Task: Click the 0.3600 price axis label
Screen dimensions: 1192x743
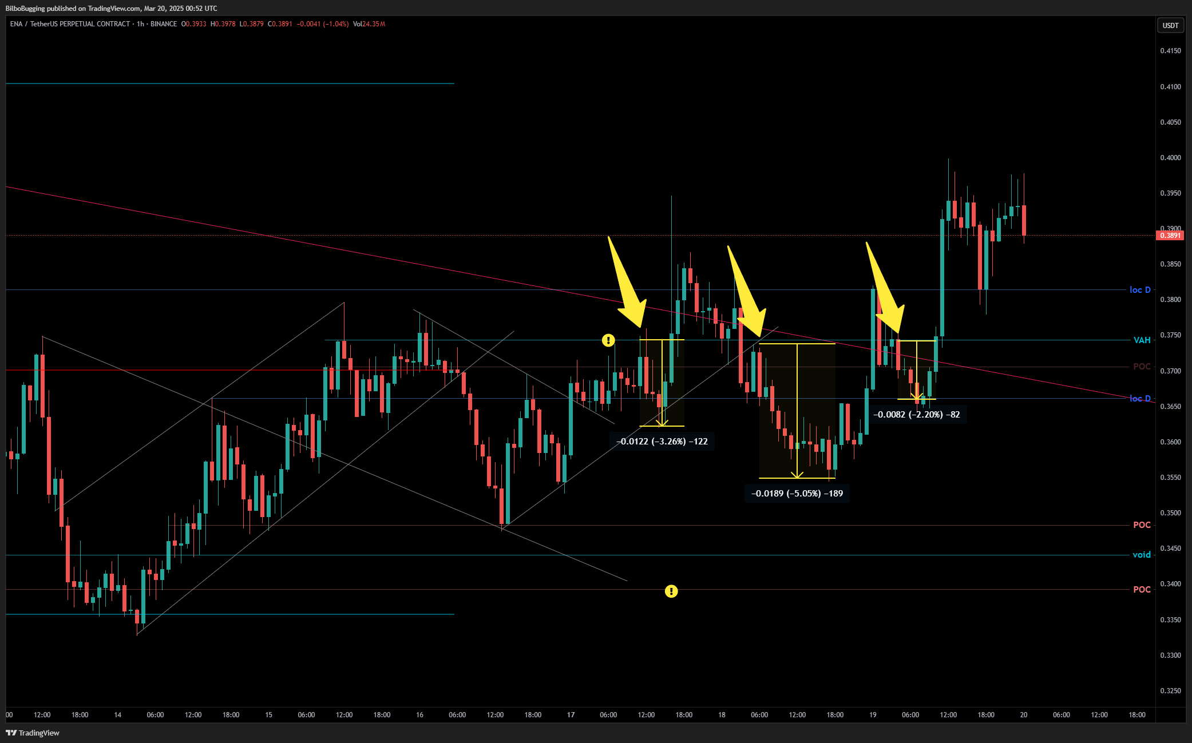Action: (x=1170, y=442)
